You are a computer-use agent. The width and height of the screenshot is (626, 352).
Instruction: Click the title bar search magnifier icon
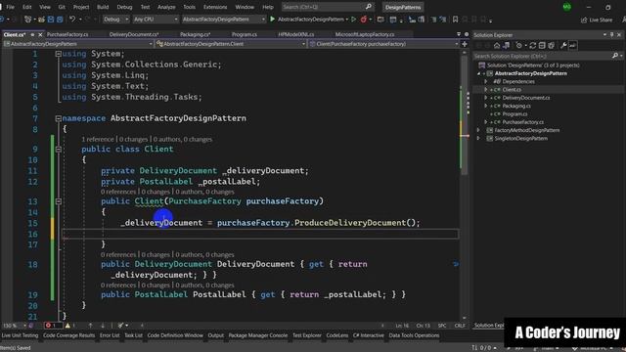tap(369, 7)
